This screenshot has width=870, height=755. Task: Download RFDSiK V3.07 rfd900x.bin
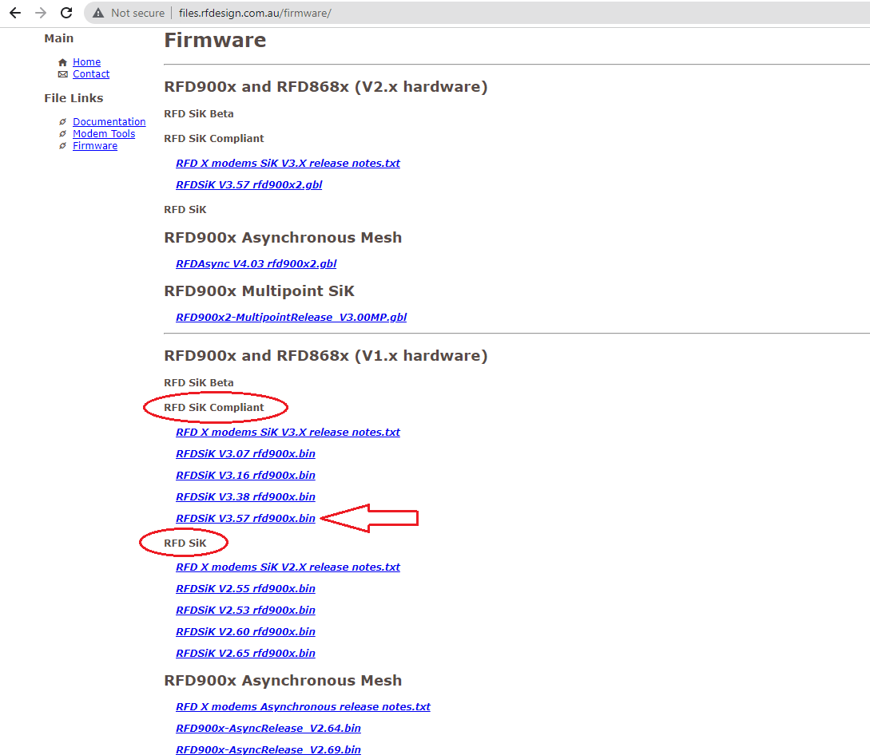coord(245,454)
